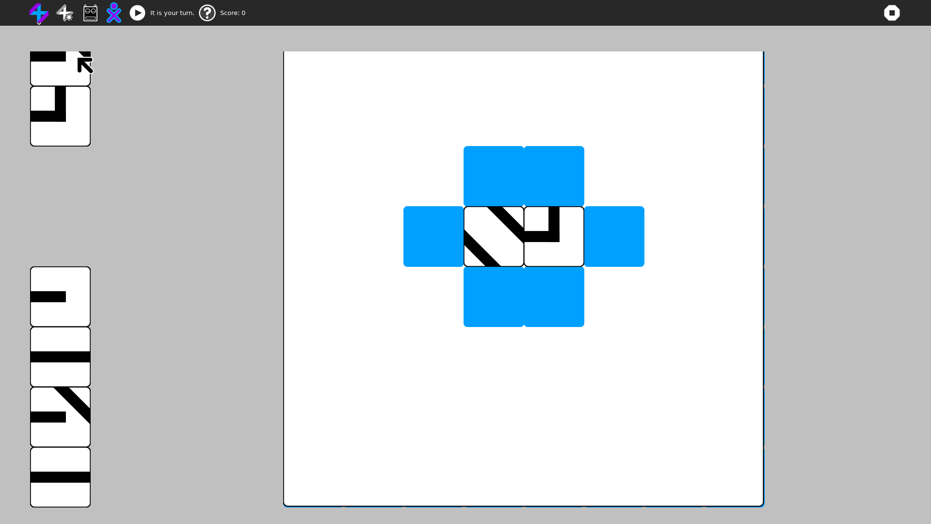The width and height of the screenshot is (931, 524).
Task: Click the stop activity button
Action: 891,13
